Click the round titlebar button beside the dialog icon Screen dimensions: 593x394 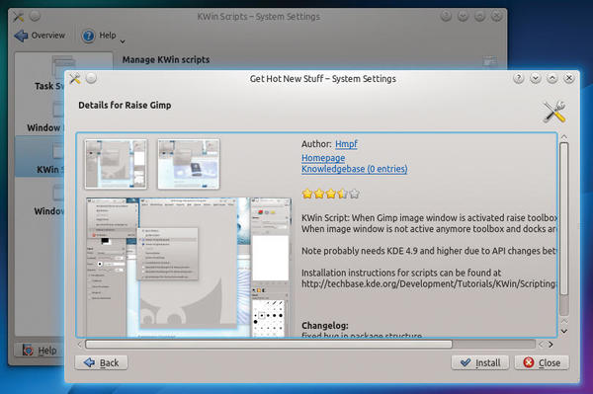point(91,78)
